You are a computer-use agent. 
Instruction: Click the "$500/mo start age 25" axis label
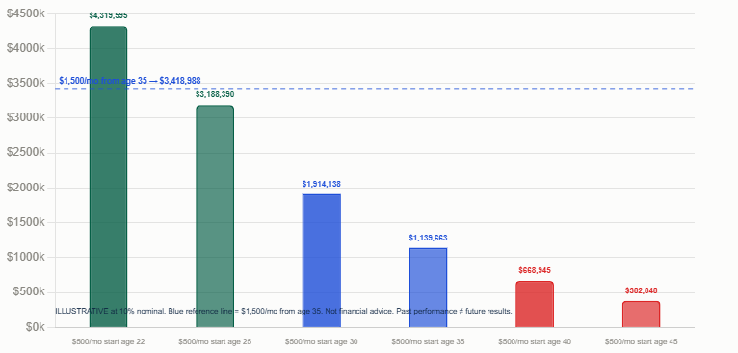tap(215, 342)
